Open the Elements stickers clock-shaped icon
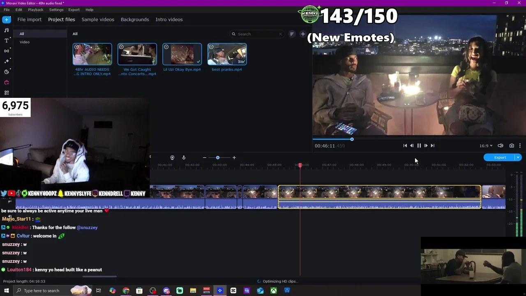526x296 pixels. (x=7, y=72)
